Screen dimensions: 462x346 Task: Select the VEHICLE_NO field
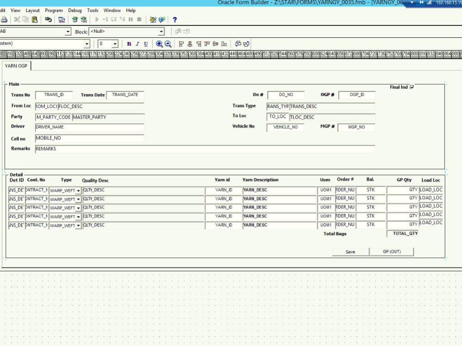pos(286,127)
